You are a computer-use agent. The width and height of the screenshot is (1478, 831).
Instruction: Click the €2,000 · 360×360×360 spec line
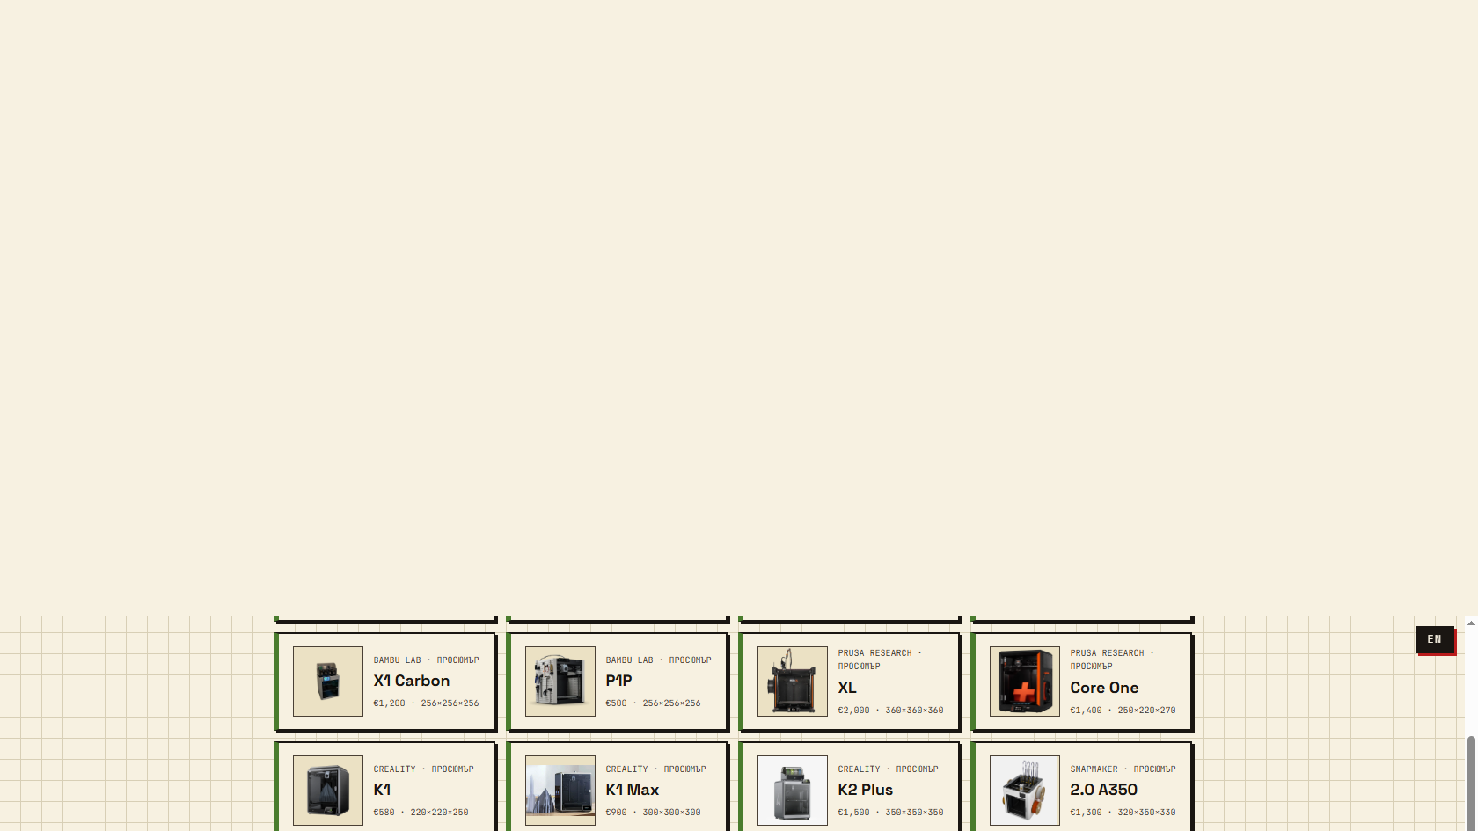coord(890,711)
